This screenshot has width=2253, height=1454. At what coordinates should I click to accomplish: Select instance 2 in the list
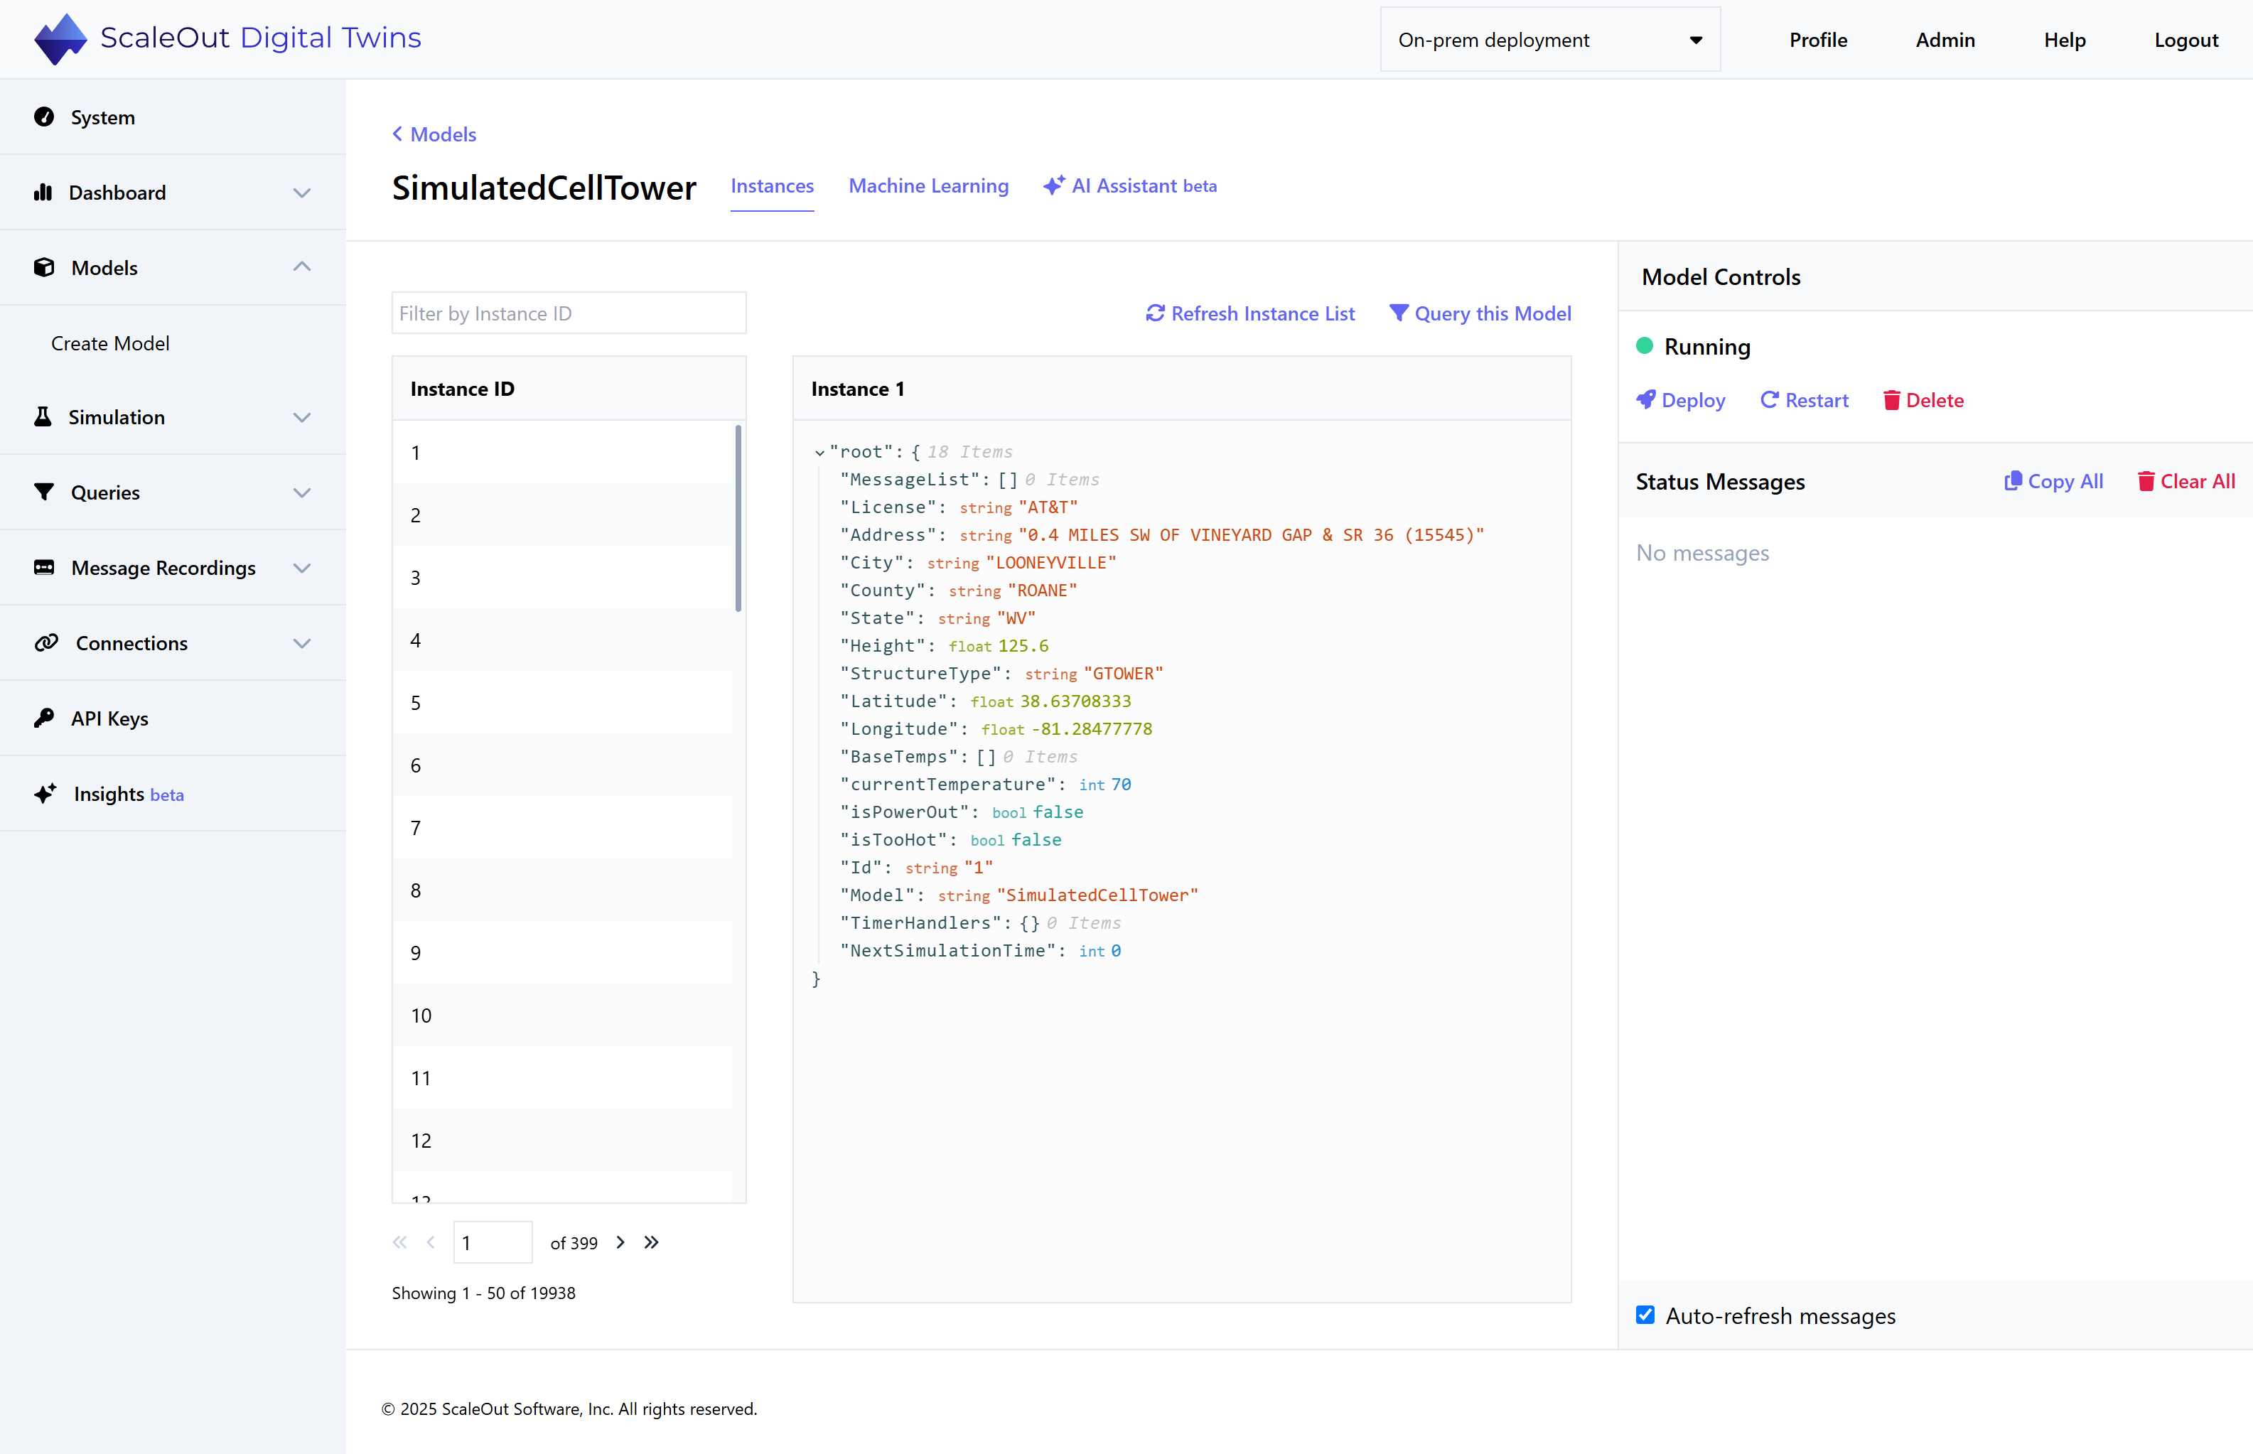[x=562, y=515]
